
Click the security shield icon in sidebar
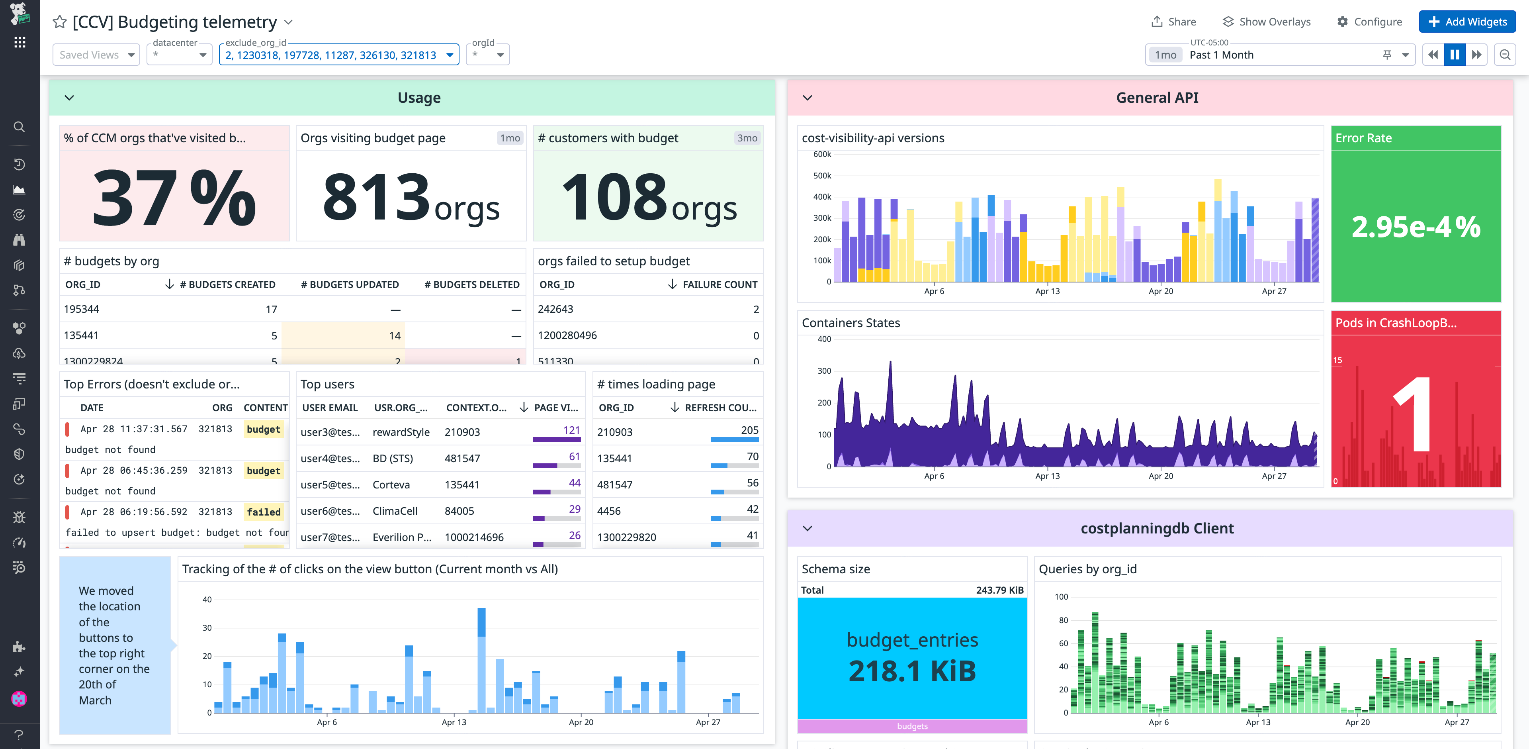point(19,454)
